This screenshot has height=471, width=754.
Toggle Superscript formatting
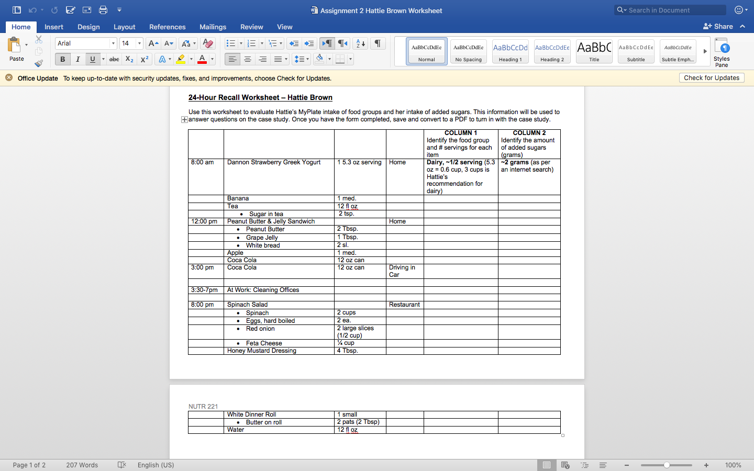[145, 59]
